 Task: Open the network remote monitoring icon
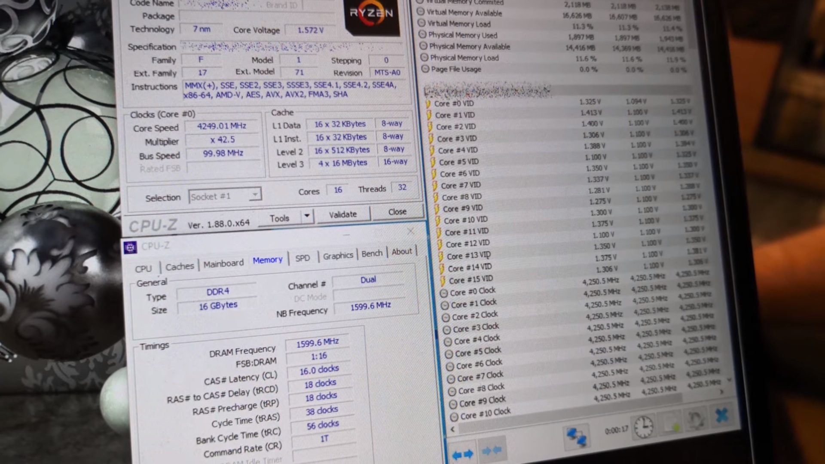tap(576, 436)
